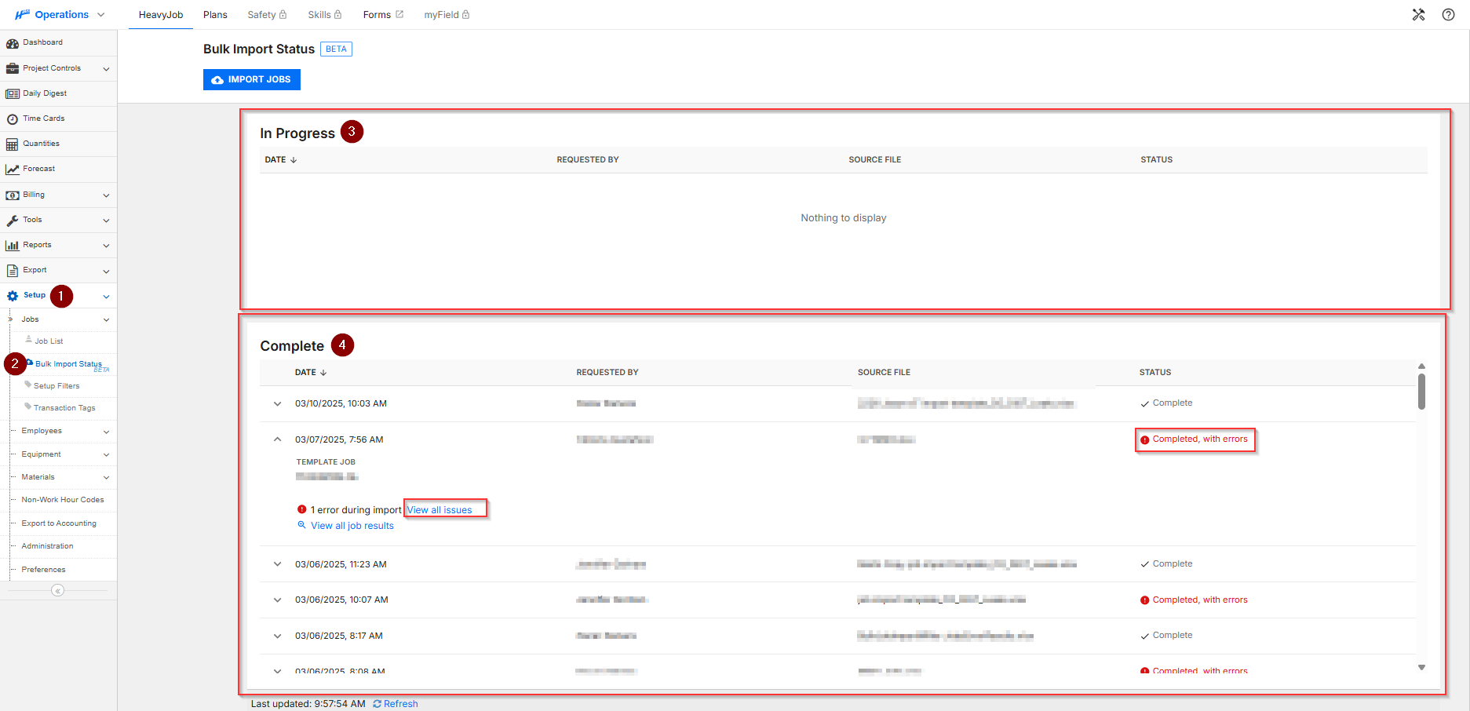Expand the Employees submenu chevron
Viewport: 1470px width, 711px height.
[106, 432]
